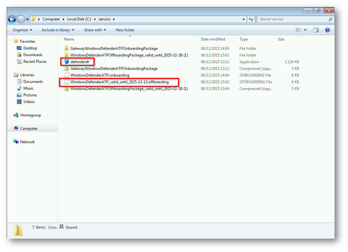Go back with the Back arrow button
This screenshot has width=348, height=252.
(12, 19)
